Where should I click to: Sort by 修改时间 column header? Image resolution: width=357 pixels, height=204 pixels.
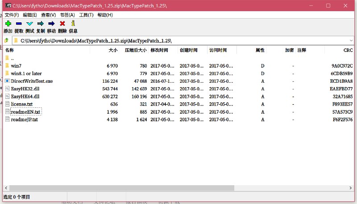(163, 50)
